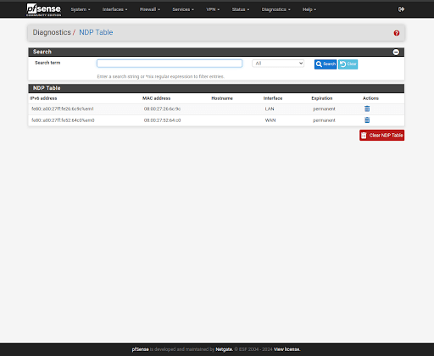
Task: Select the IPv6 address ending in %em1
Action: (63, 109)
